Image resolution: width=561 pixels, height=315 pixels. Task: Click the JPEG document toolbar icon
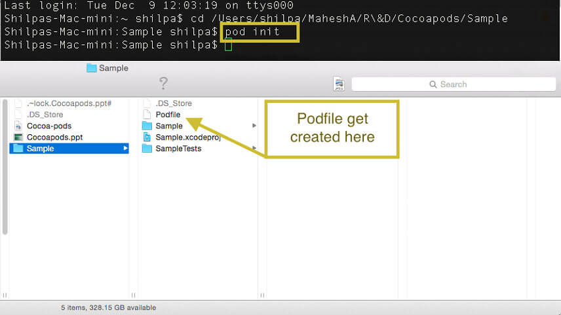tap(339, 84)
